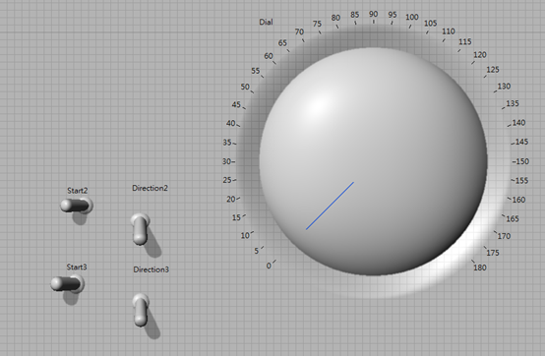Select the Direction3 label
The height and width of the screenshot is (357, 545).
pos(151,269)
